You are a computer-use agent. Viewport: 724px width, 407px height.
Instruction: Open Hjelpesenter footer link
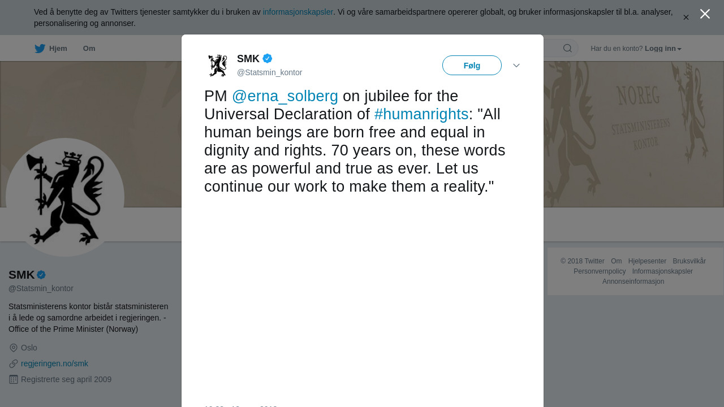pyautogui.click(x=647, y=261)
